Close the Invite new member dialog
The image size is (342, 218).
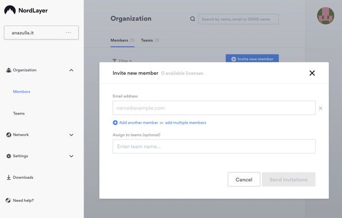tap(312, 73)
